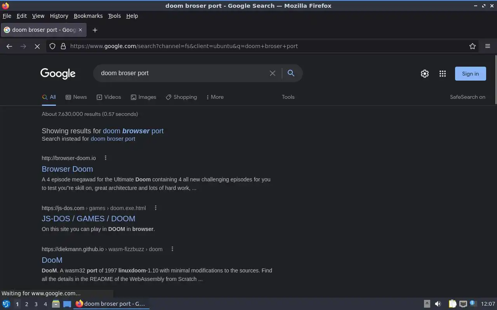This screenshot has width=497, height=310.
Task: Switch to Videos results tab
Action: (109, 97)
